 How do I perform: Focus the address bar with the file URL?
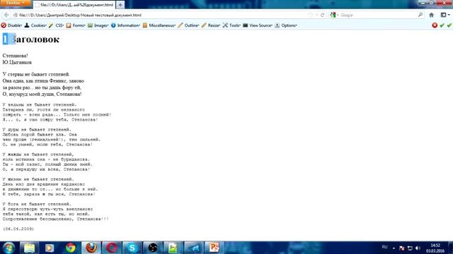(x=162, y=15)
